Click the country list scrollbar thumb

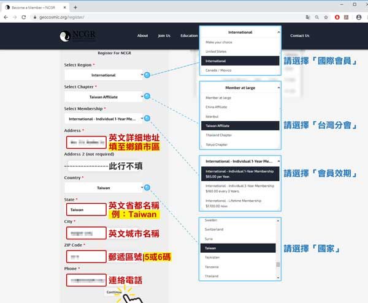[278, 264]
